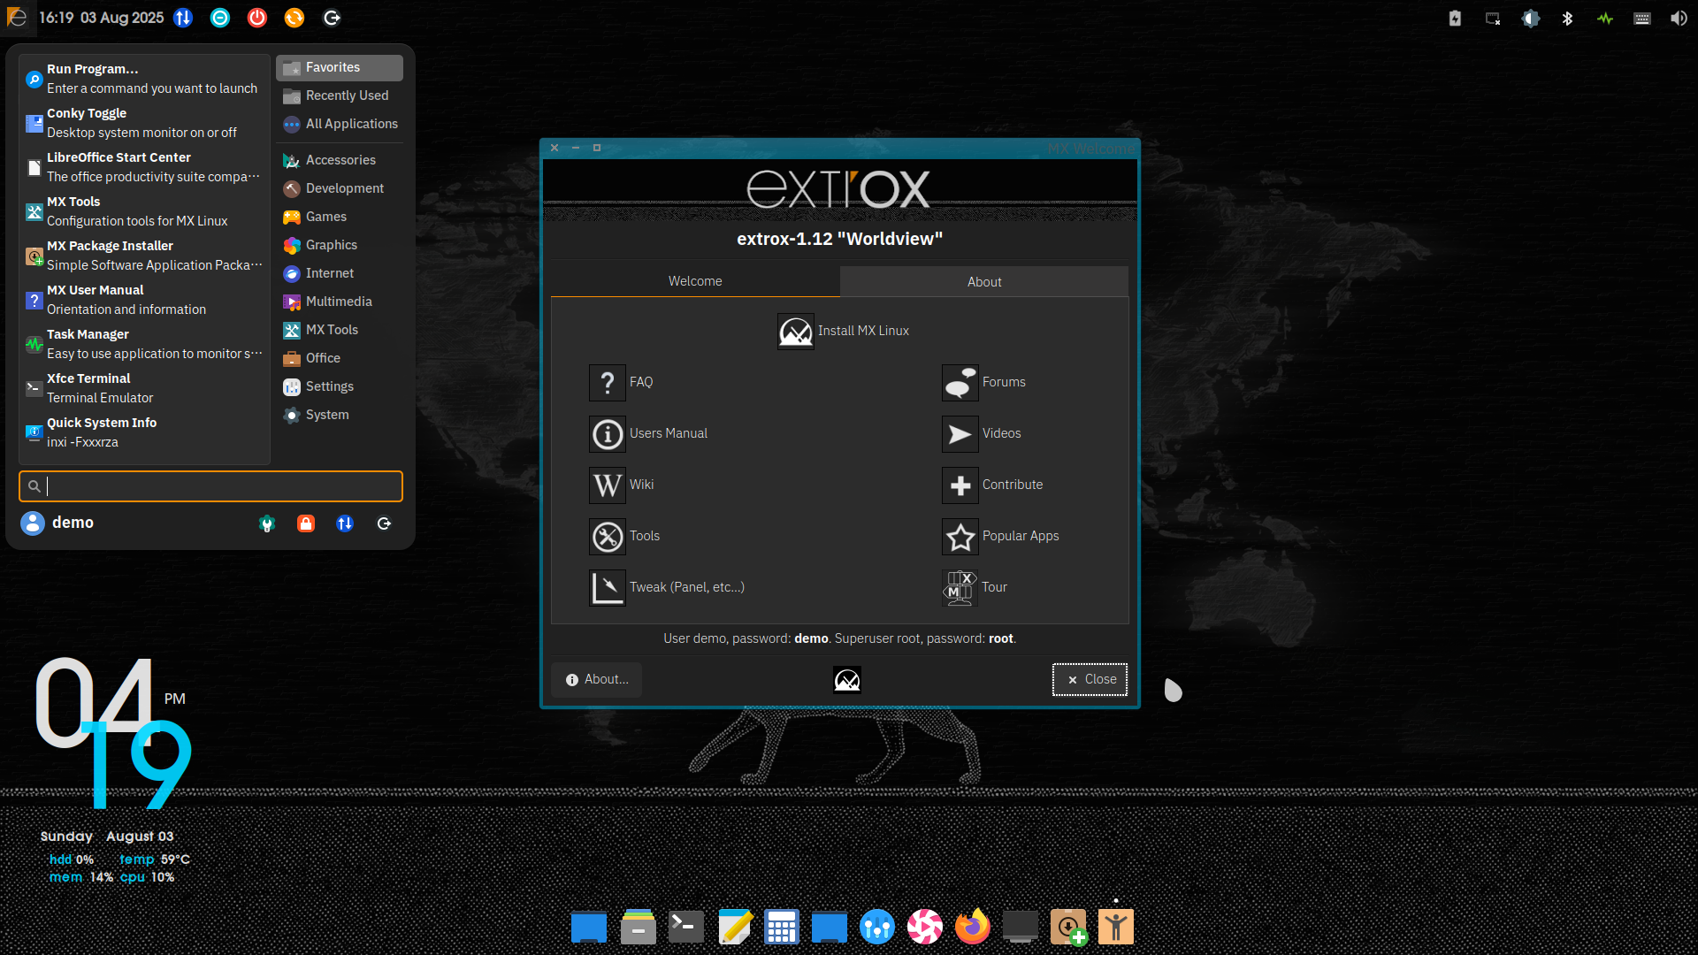Launch the file manager from the dock
Screen dimensions: 1698x955
(638, 927)
